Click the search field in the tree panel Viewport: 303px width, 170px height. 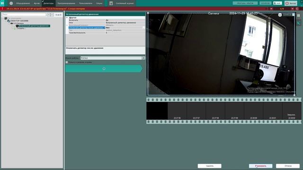click(x=24, y=15)
